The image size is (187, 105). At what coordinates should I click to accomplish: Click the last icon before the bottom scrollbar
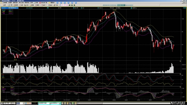tap(75, 103)
